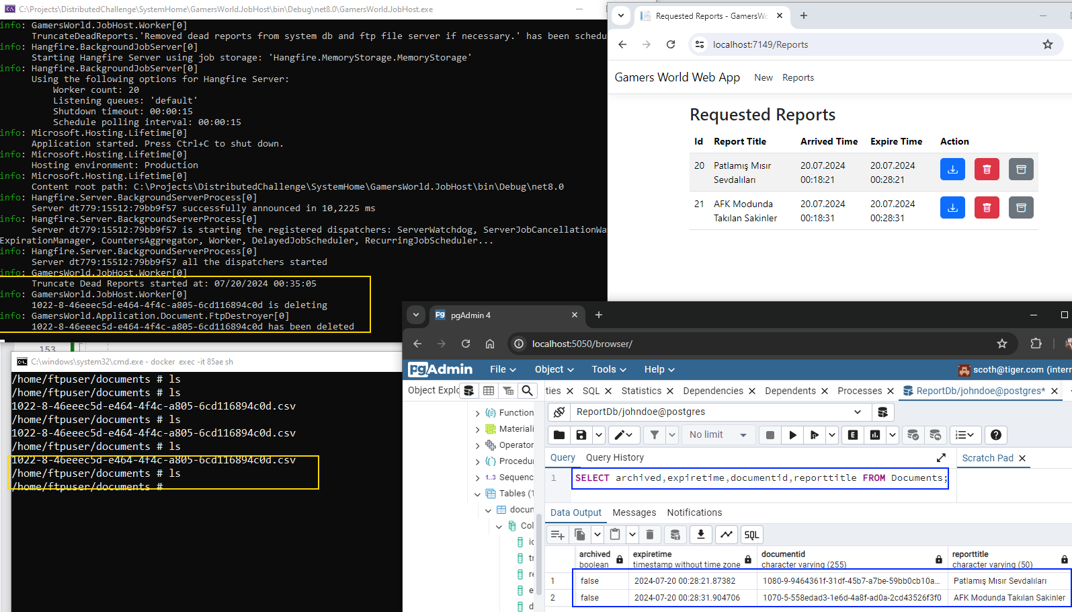Open the ReportDb/johndoe@postgres connection dropdown
Viewport: 1072px width, 612px height.
click(x=858, y=412)
